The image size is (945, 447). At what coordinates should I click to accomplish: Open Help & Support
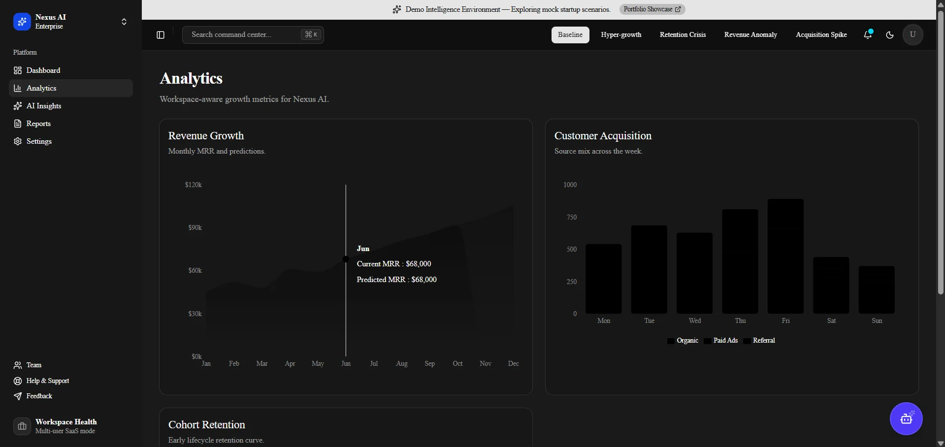pos(71,381)
